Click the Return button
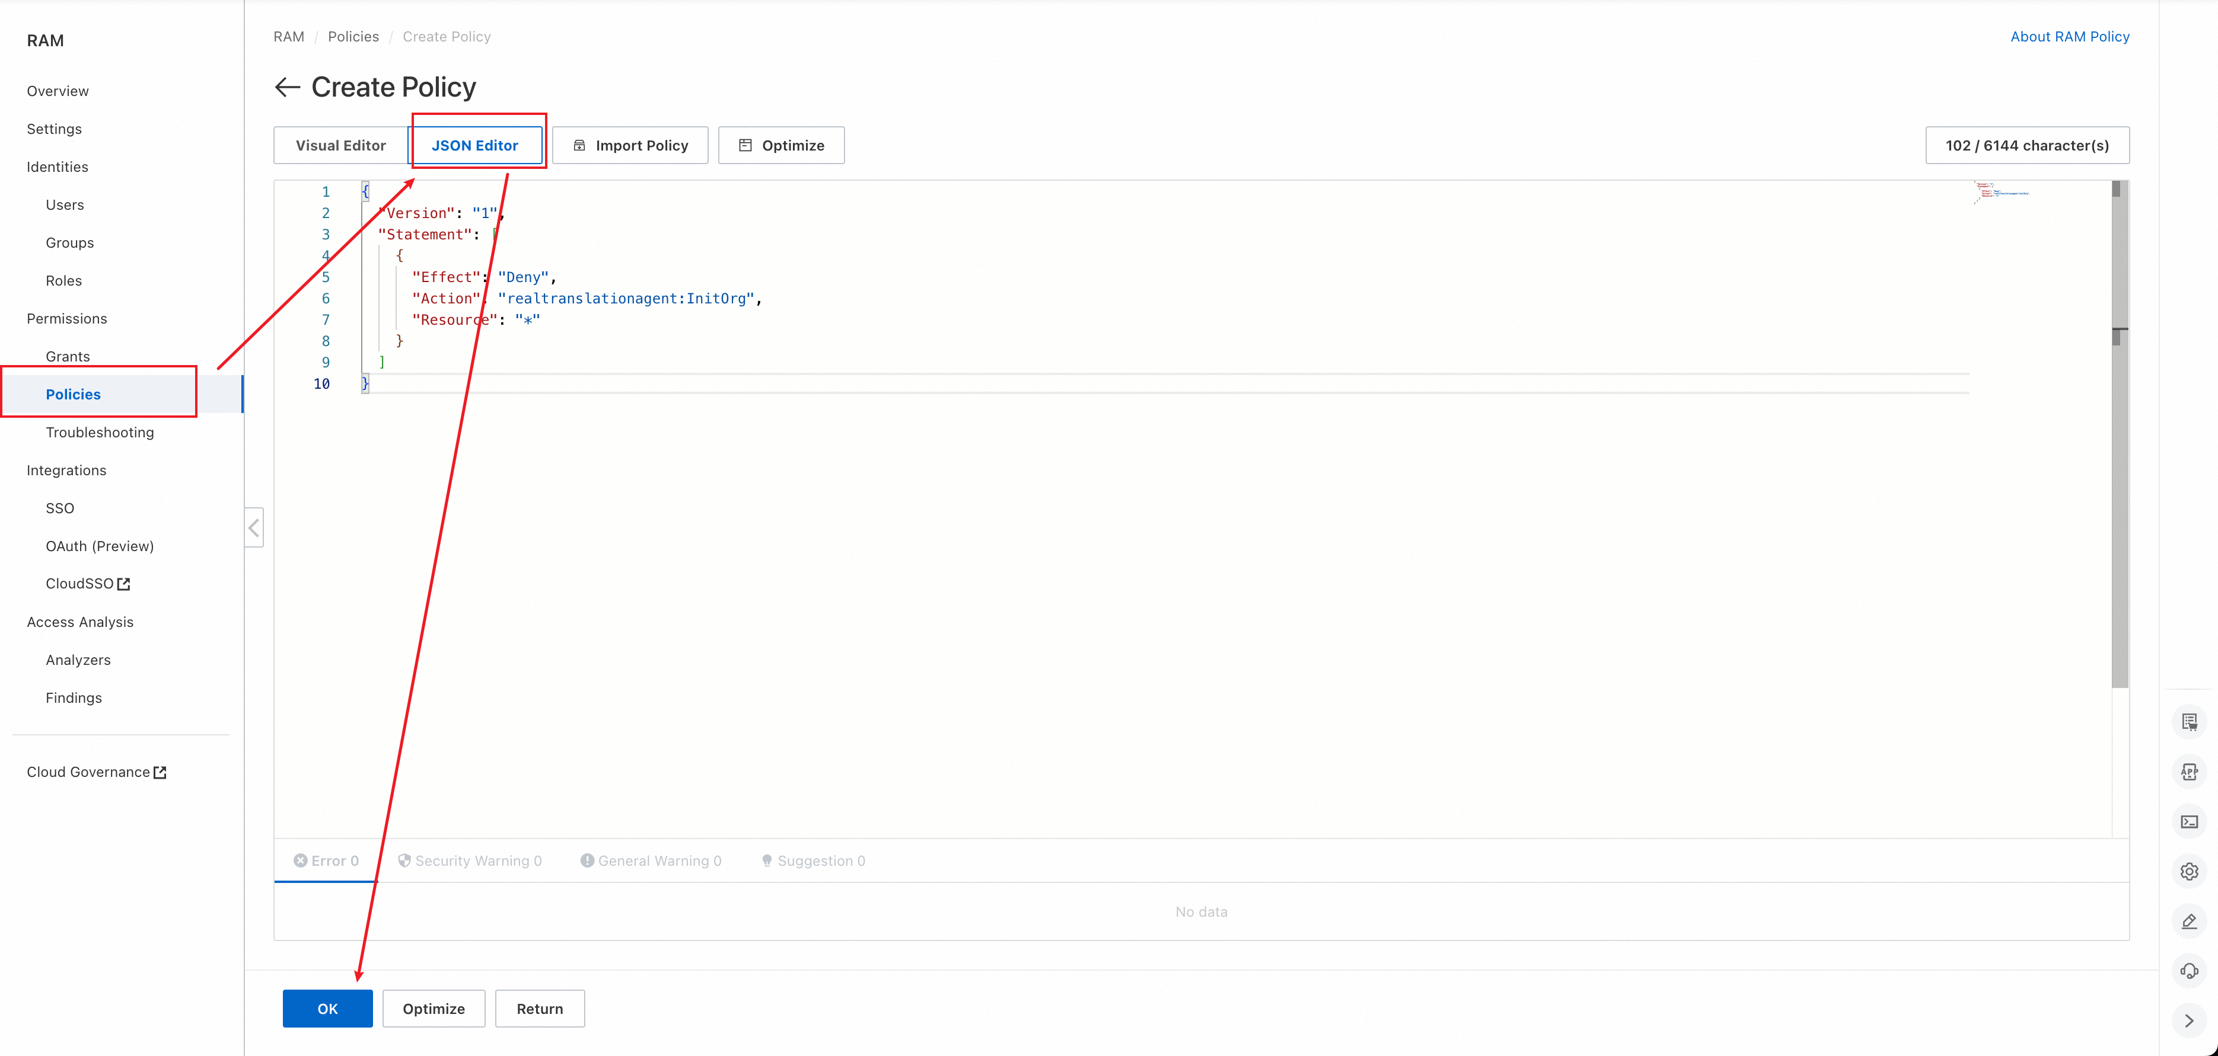 (540, 1009)
